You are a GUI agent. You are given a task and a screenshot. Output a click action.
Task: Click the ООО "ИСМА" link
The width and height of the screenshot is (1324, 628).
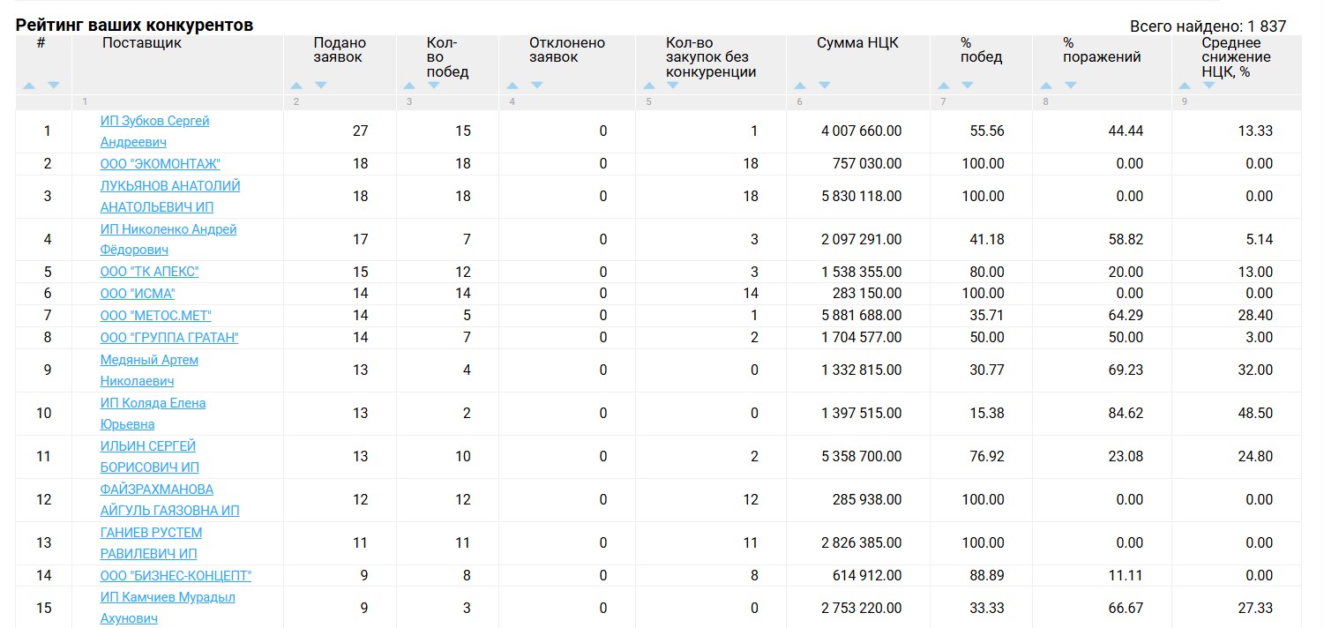138,294
